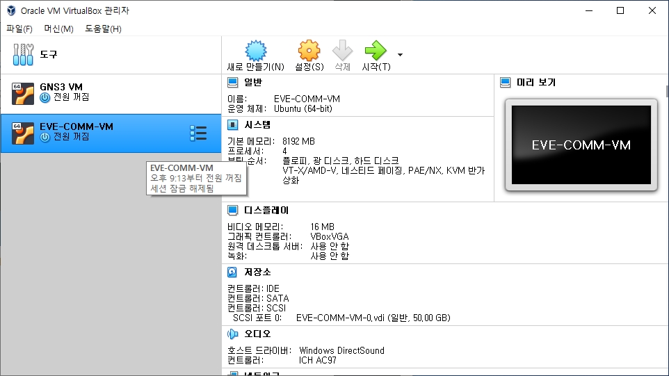The height and width of the screenshot is (376, 669).
Task: Click the GNS3 VM power state icon
Action: click(45, 97)
